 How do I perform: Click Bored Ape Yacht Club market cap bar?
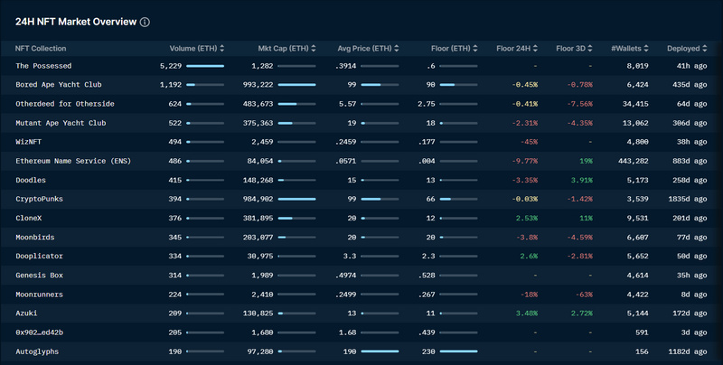(x=297, y=85)
